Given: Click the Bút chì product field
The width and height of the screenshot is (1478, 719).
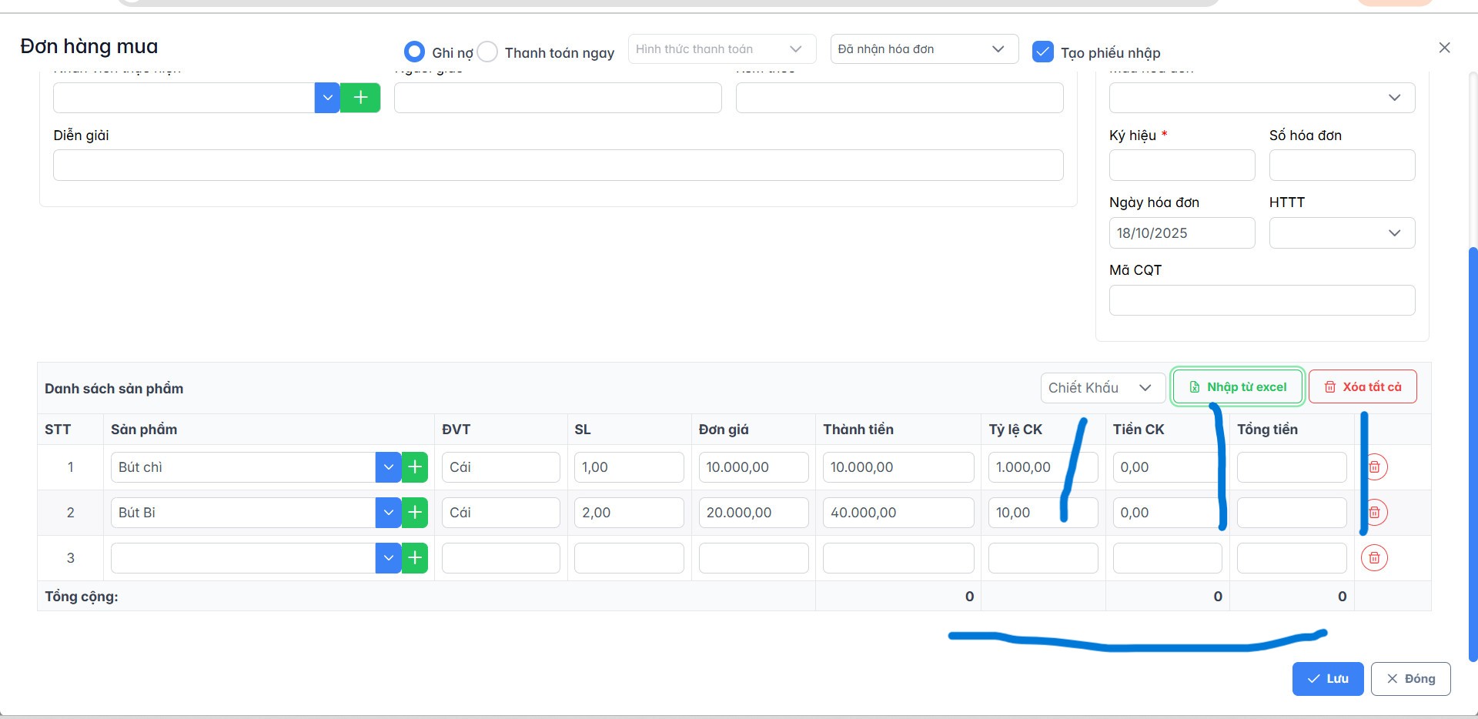Looking at the screenshot, I should [x=243, y=467].
